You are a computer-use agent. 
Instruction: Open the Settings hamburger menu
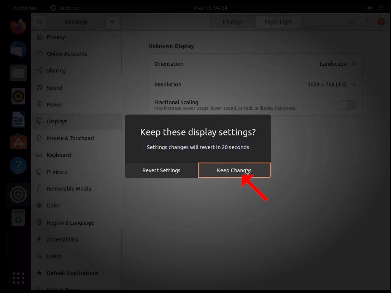click(x=113, y=22)
